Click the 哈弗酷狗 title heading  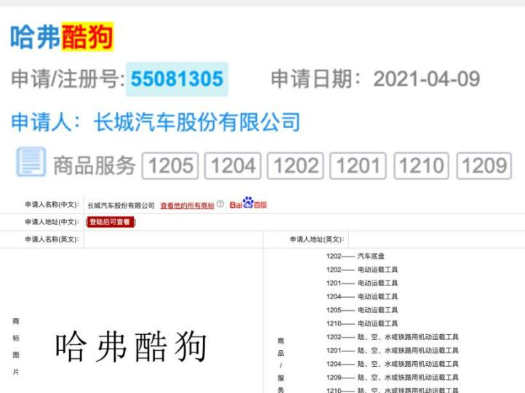(62, 37)
